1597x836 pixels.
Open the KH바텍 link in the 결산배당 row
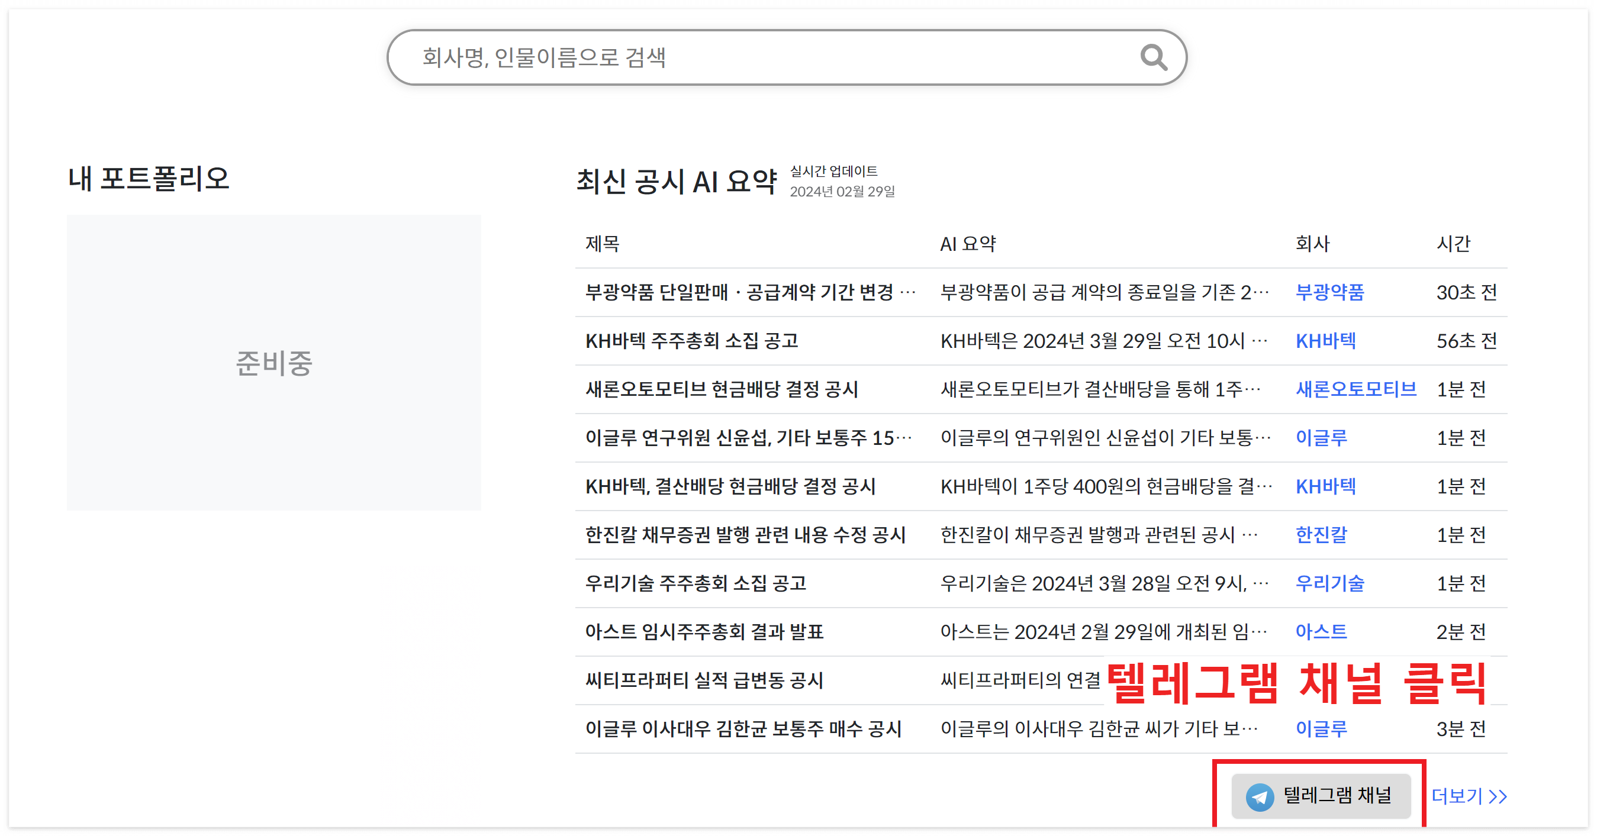tap(1325, 486)
